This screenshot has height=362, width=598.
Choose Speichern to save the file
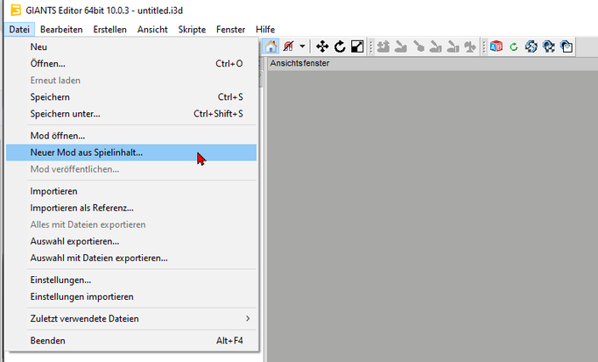[x=131, y=97]
